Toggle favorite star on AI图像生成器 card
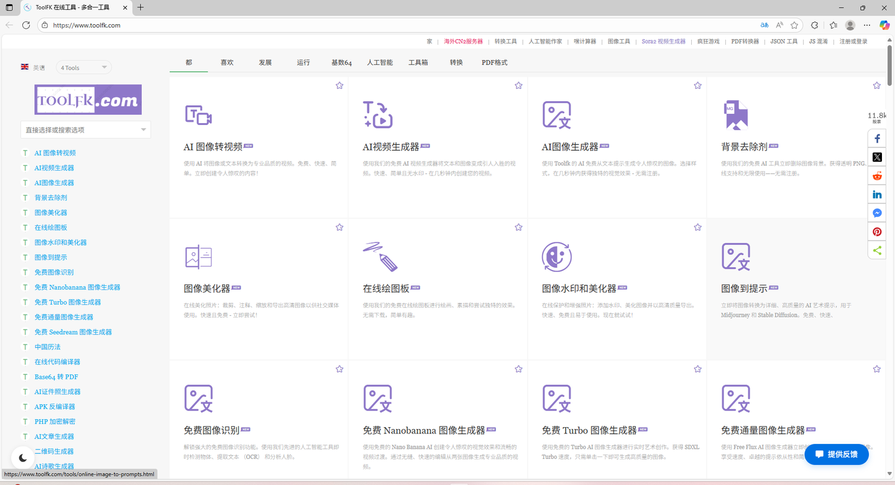The image size is (895, 485). [x=697, y=86]
